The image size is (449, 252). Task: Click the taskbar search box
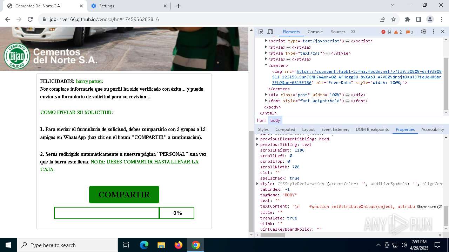(x=67, y=245)
